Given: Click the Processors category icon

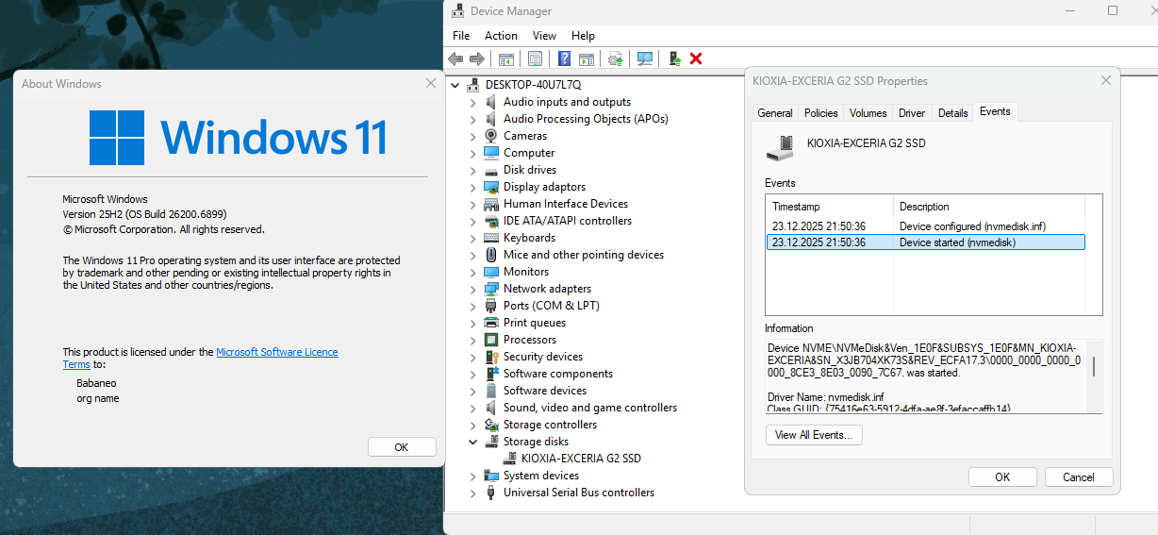Looking at the screenshot, I should coord(491,340).
